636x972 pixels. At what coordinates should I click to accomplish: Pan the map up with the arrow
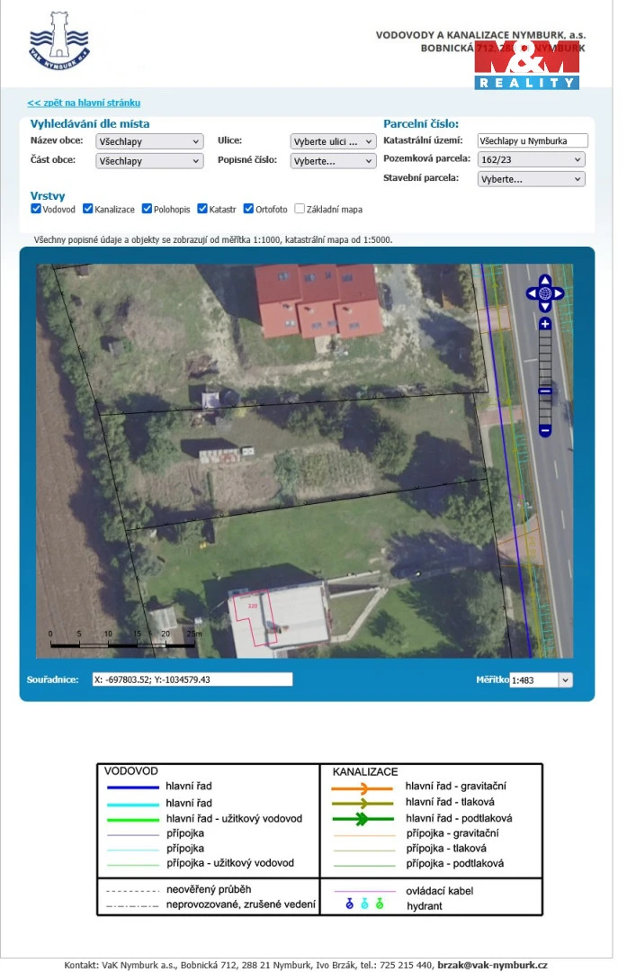click(545, 280)
